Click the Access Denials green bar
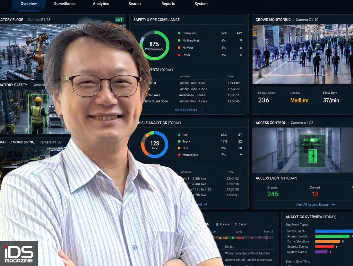353x266 pixels. (332, 236)
